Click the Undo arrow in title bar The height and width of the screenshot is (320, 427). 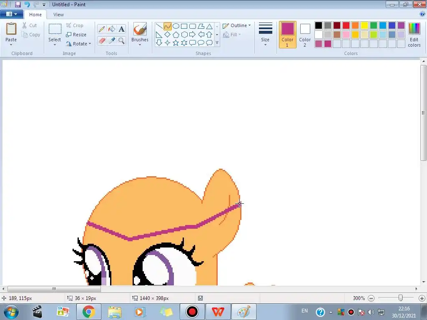[x=27, y=4]
